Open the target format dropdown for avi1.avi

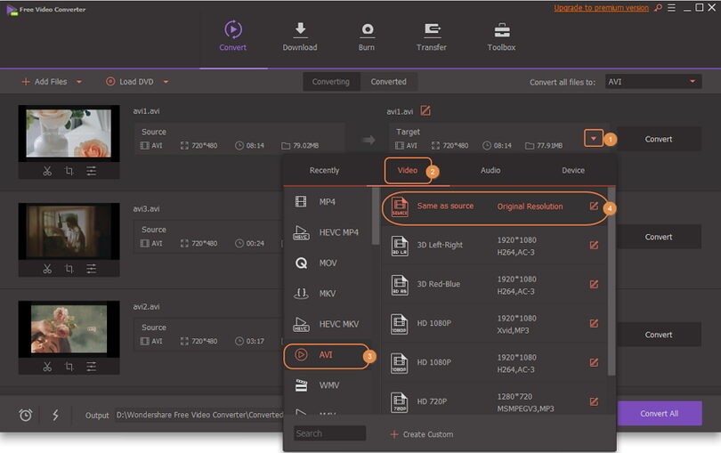click(594, 139)
